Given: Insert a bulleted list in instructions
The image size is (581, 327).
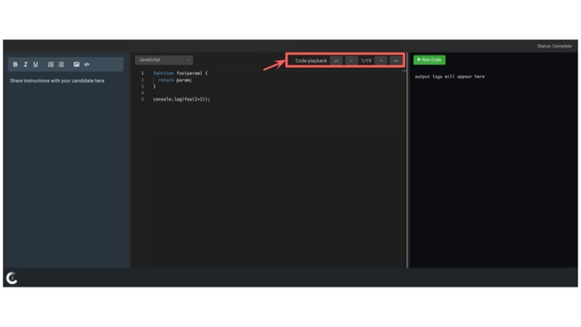Looking at the screenshot, I should point(61,64).
